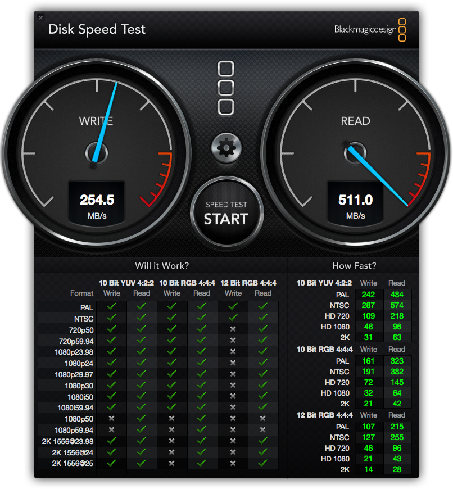
Task: Click the 2K 1556@24 format row label
Action: [73, 452]
